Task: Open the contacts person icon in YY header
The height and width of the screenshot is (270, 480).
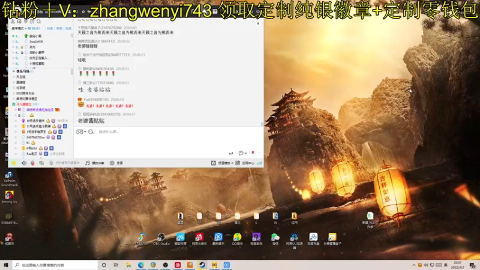Action: click(x=13, y=22)
